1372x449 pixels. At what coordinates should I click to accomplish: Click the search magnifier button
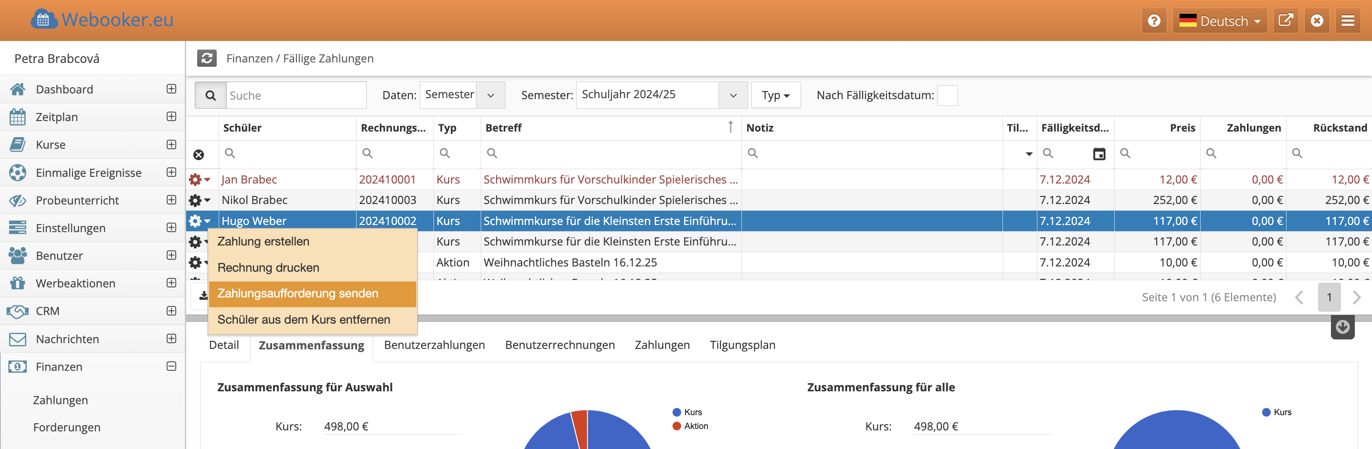tap(211, 95)
